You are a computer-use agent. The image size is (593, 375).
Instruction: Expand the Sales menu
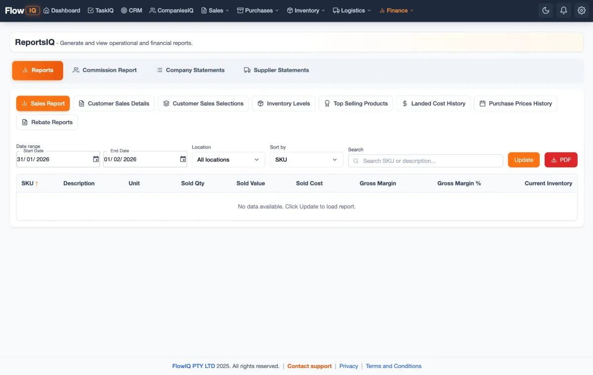(x=215, y=10)
